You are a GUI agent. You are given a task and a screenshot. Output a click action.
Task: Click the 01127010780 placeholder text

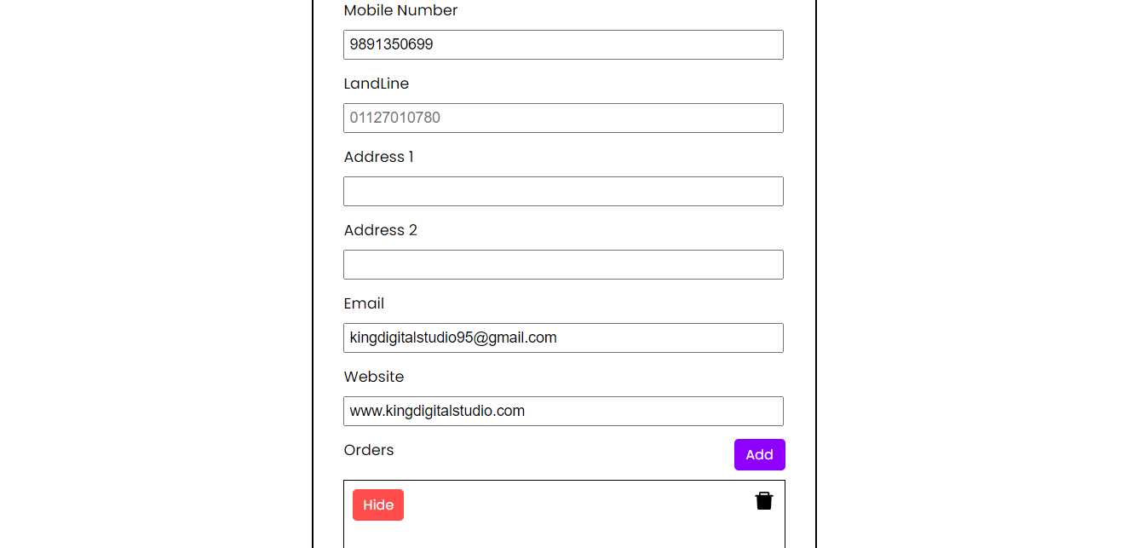coord(395,118)
